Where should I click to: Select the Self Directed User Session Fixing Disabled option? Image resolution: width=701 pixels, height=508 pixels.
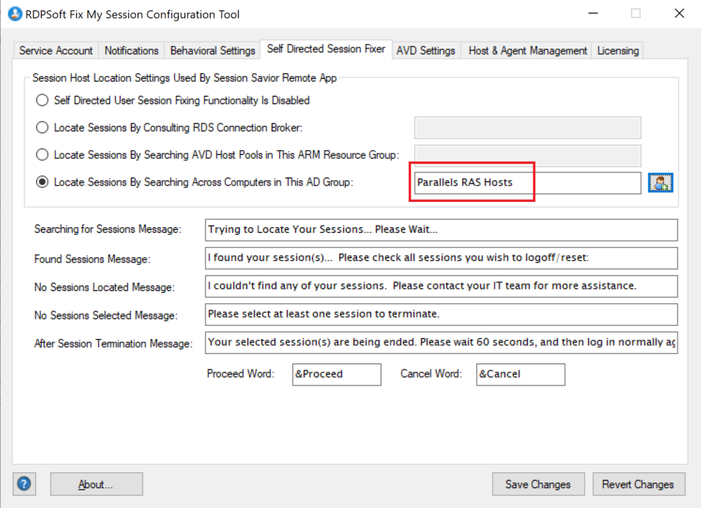click(42, 100)
